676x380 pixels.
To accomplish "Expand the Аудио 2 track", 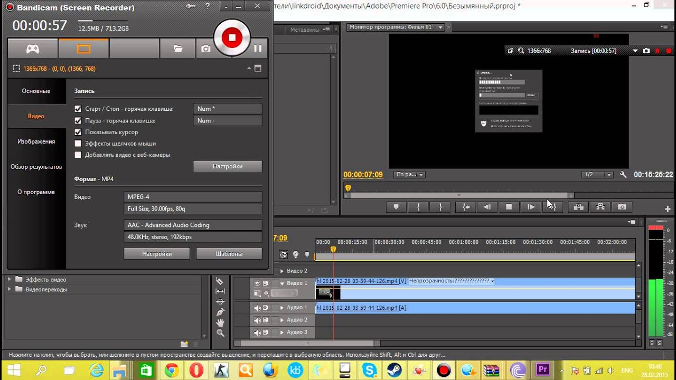I will (282, 320).
